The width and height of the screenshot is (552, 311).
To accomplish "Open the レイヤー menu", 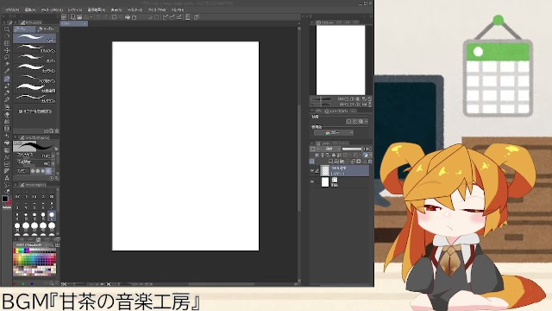I will coord(75,10).
